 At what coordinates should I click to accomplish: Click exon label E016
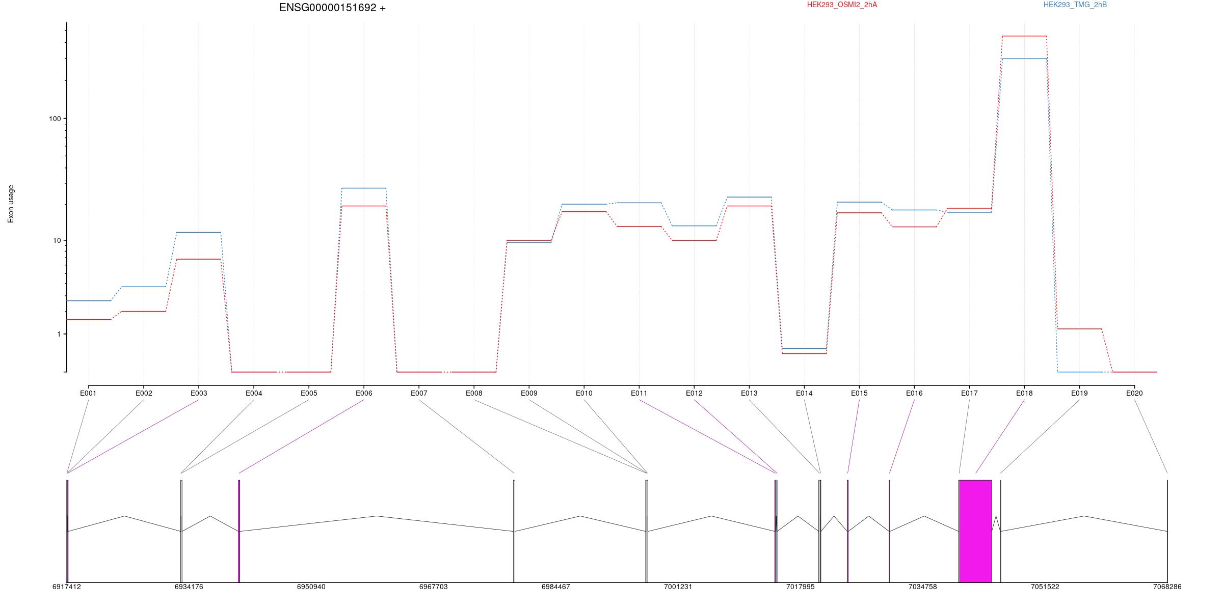click(x=914, y=393)
